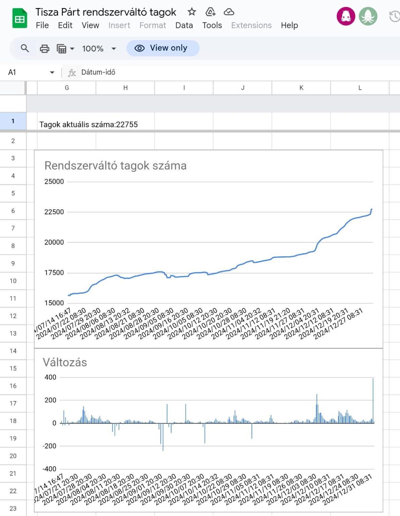Check the cloud save status icon
Image resolution: width=400 pixels, height=516 pixels.
[229, 12]
